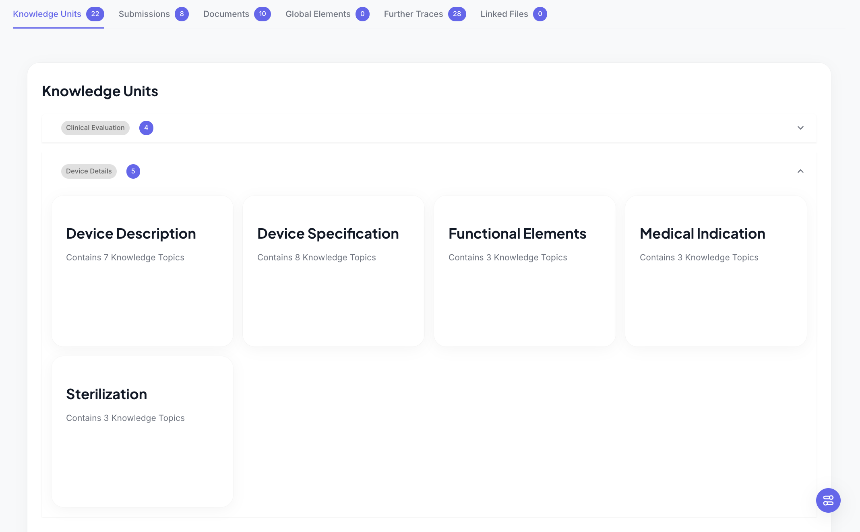
Task: Open the Sterilization knowledge unit
Action: (142, 431)
